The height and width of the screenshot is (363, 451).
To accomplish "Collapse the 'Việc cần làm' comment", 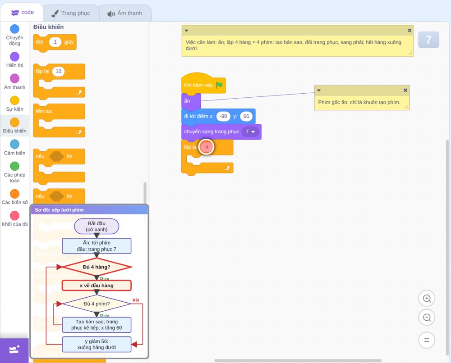I will pos(186,31).
